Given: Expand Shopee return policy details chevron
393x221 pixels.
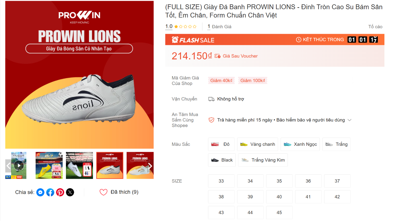Looking at the screenshot, I should coord(349,120).
